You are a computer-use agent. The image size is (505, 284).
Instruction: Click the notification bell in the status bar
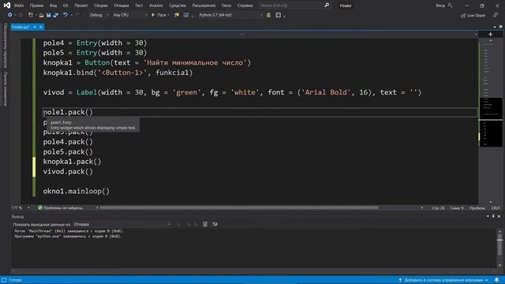[497, 280]
